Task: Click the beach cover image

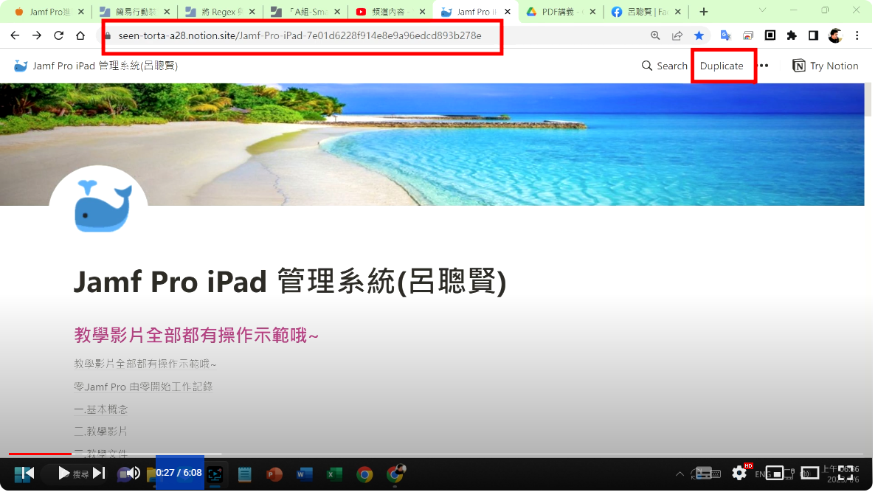Action: tap(432, 145)
